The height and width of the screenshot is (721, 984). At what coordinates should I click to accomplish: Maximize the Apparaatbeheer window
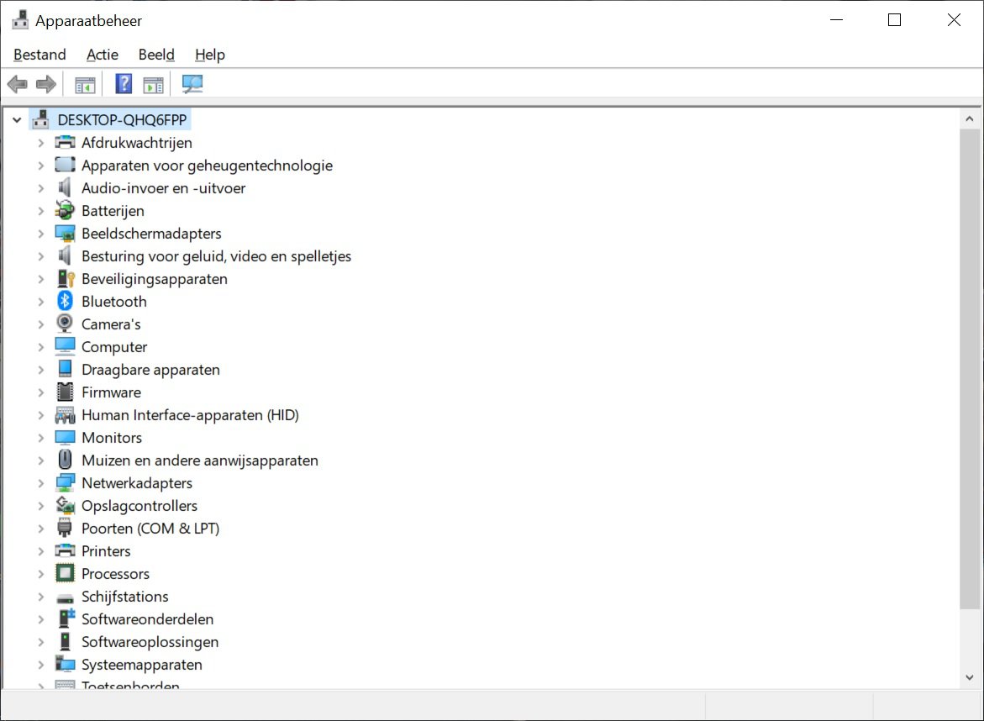pos(894,20)
